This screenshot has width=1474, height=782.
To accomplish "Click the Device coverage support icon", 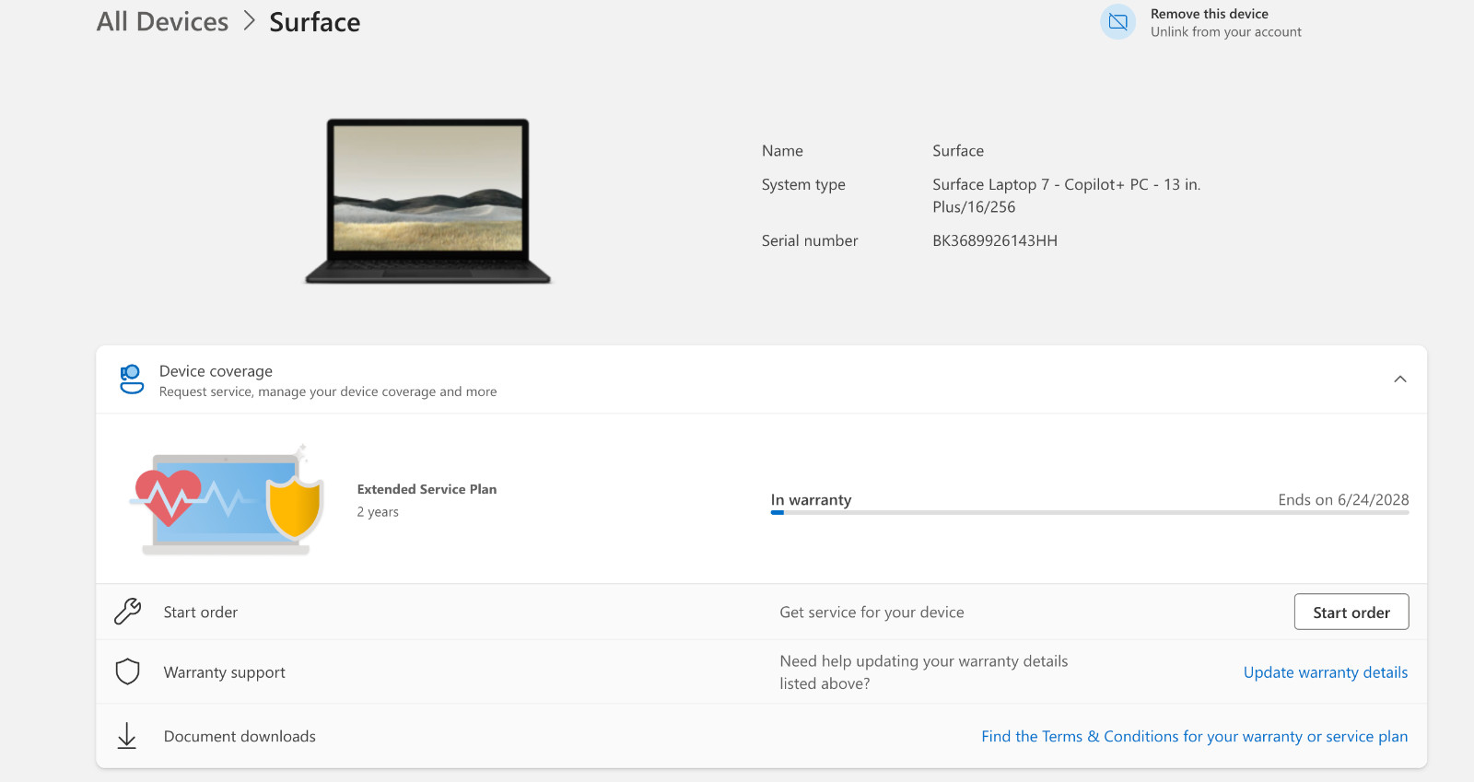I will pyautogui.click(x=132, y=379).
